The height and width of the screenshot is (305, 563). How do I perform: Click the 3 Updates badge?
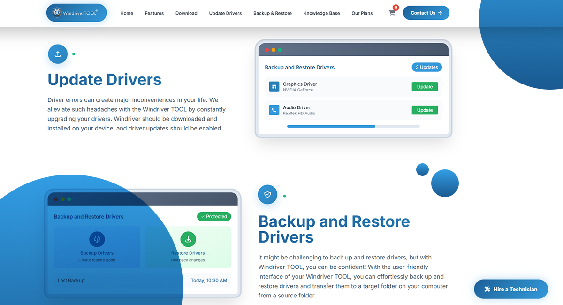[427, 67]
